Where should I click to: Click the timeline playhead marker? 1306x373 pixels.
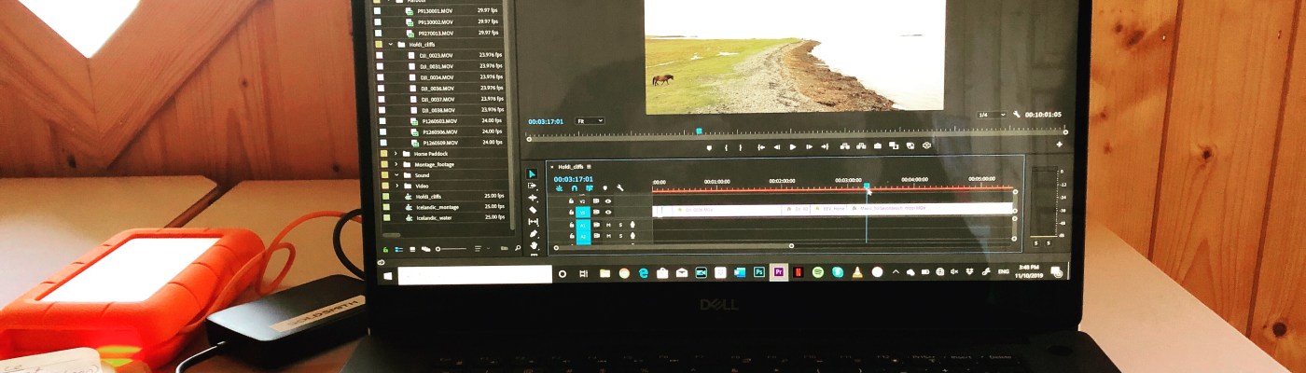867,187
